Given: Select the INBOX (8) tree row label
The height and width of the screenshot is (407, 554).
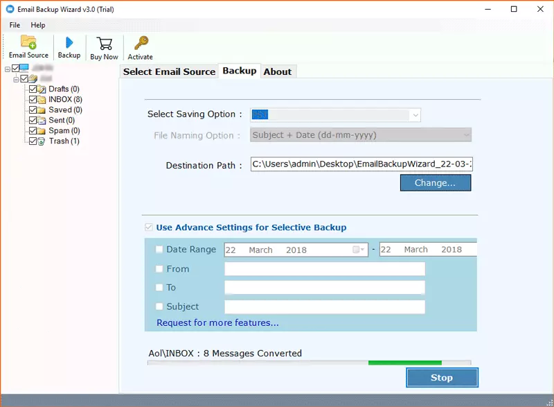Looking at the screenshot, I should [65, 99].
